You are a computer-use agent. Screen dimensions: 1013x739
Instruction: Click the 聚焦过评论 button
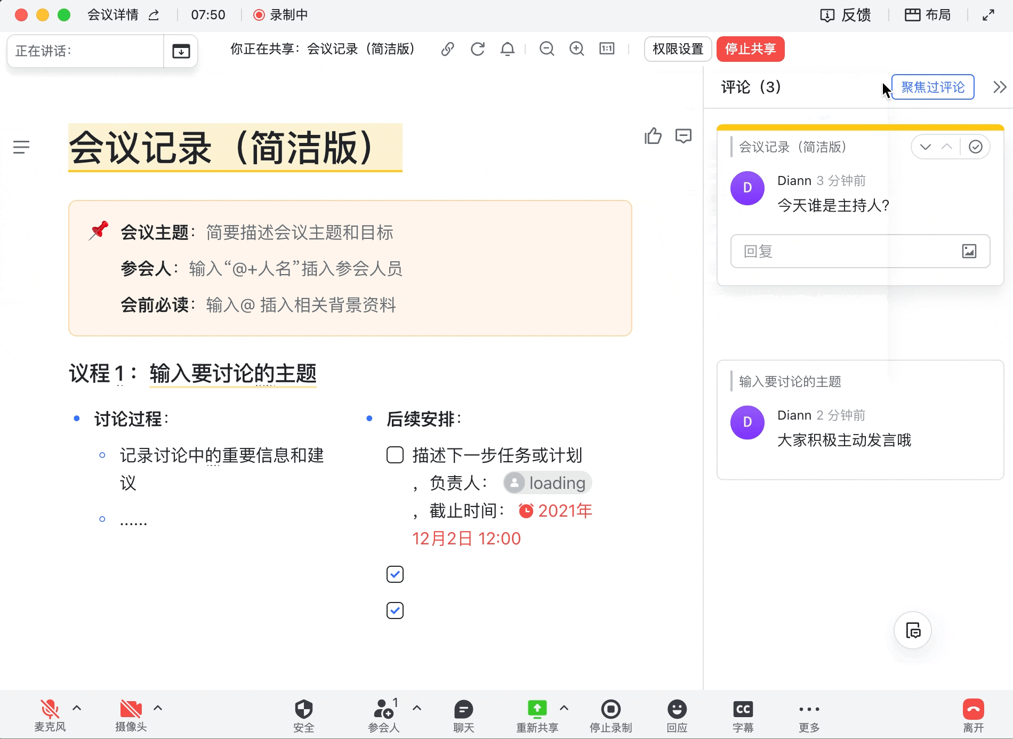933,87
